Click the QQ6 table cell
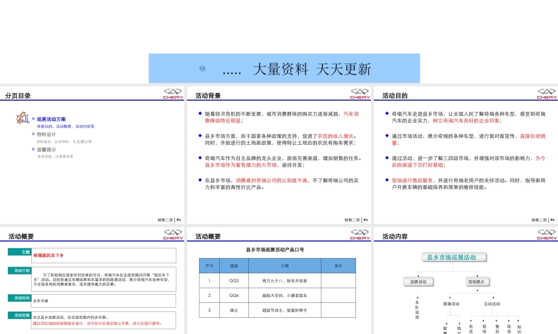The width and height of the screenshot is (558, 334). tap(234, 295)
